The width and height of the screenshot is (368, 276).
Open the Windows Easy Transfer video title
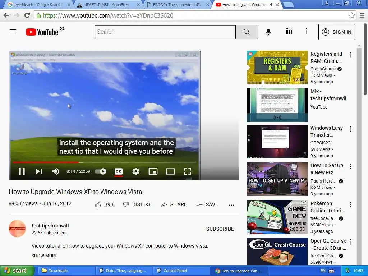point(326,132)
